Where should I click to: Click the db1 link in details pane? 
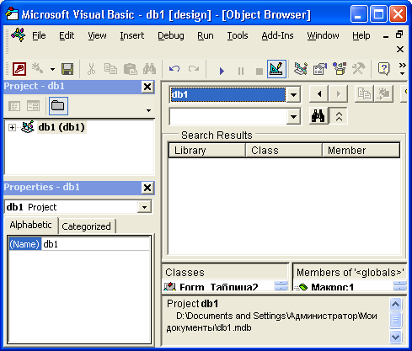tap(210, 304)
